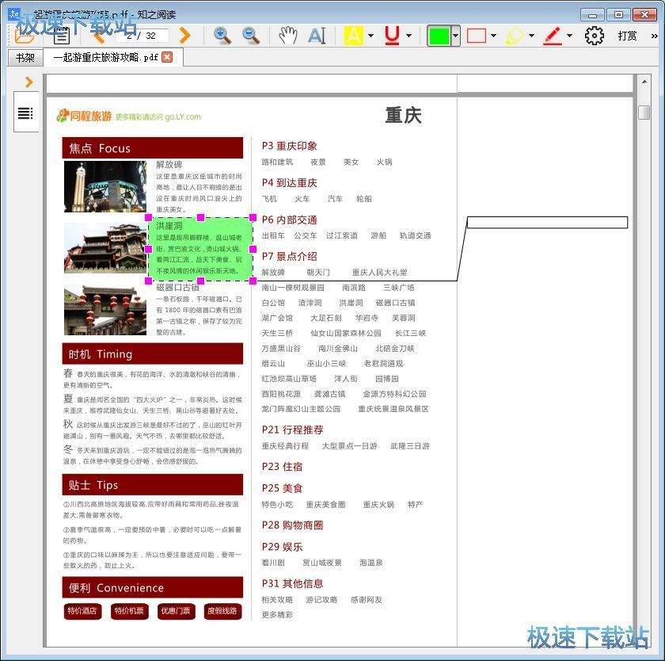Screen dimensions: 665x661
Task: Zoom out with the magnifier minus
Action: tap(251, 36)
